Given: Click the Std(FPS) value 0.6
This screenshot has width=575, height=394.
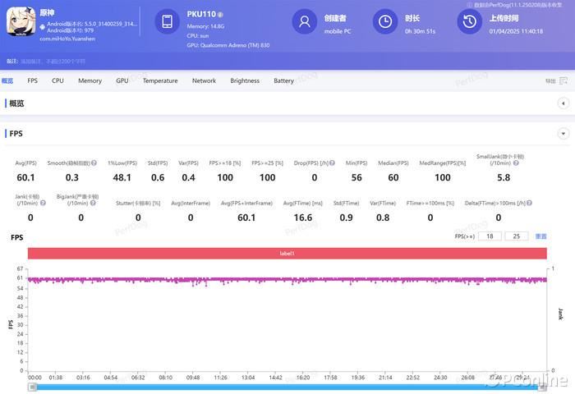Looking at the screenshot, I should [x=158, y=177].
